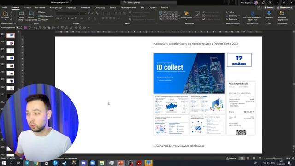Image resolution: width=295 pixels, height=166 pixels.
Task: Open the Acrobat tab
Action: point(165,8)
